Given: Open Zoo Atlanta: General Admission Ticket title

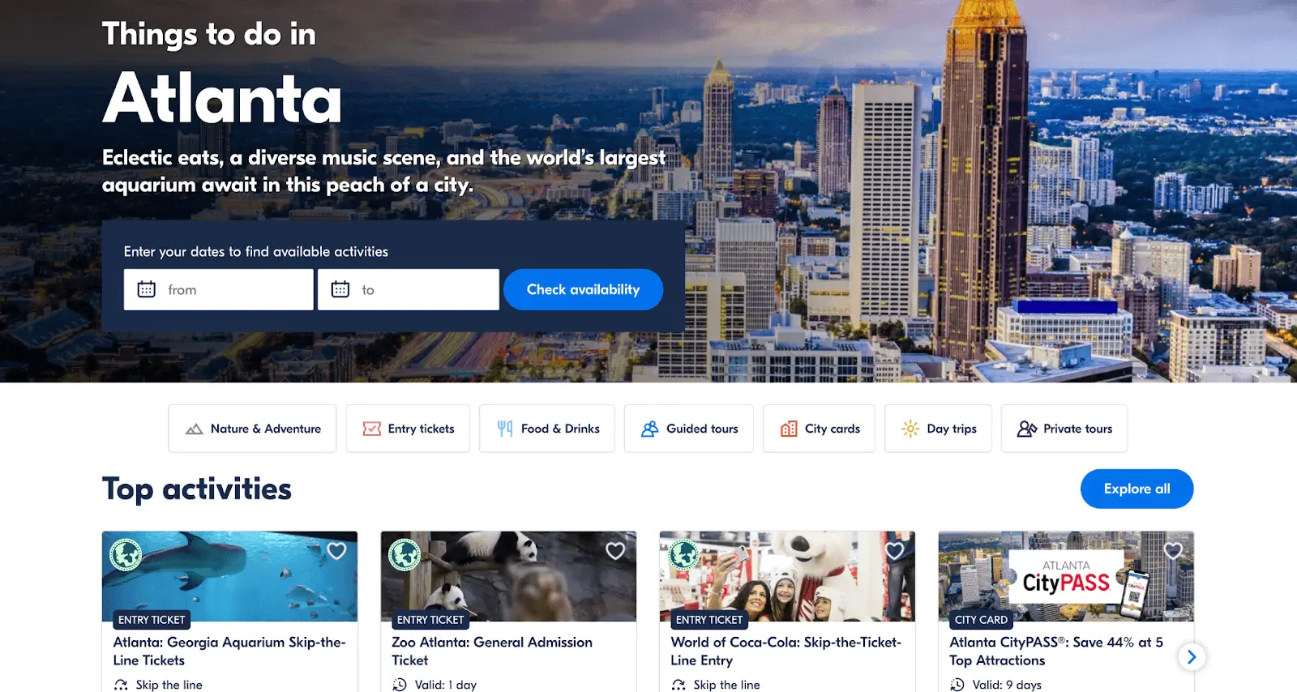Looking at the screenshot, I should click(492, 651).
